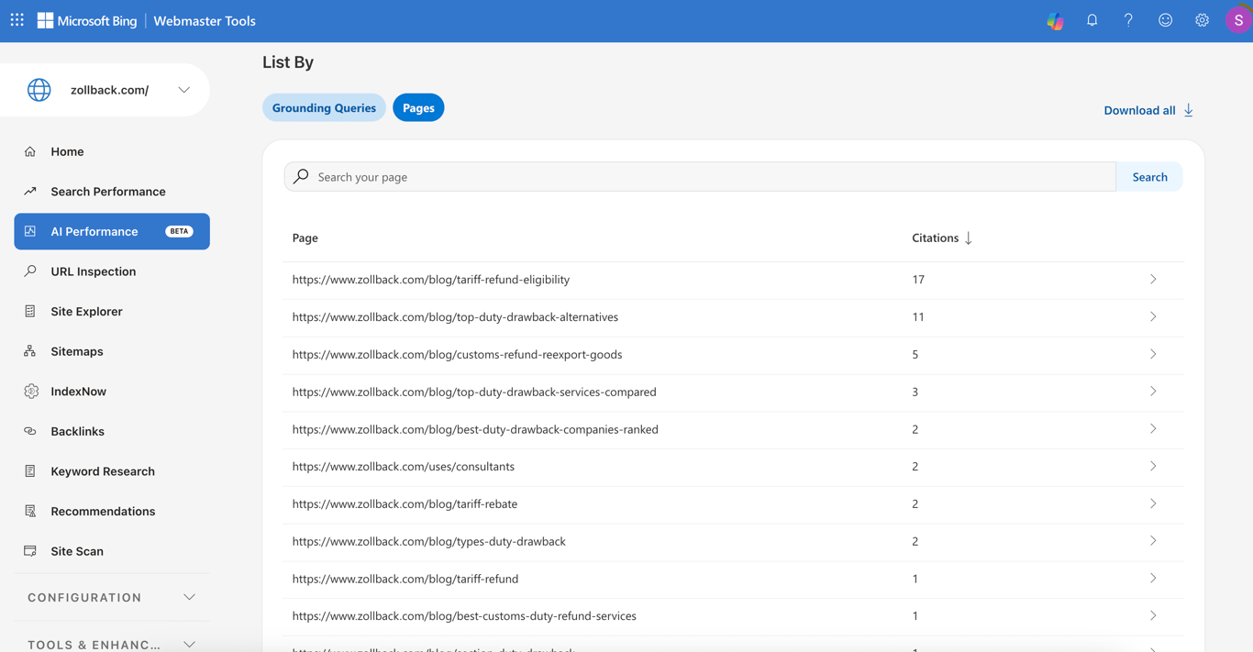The width and height of the screenshot is (1253, 652).
Task: Click the BETA badge
Action: 179,231
